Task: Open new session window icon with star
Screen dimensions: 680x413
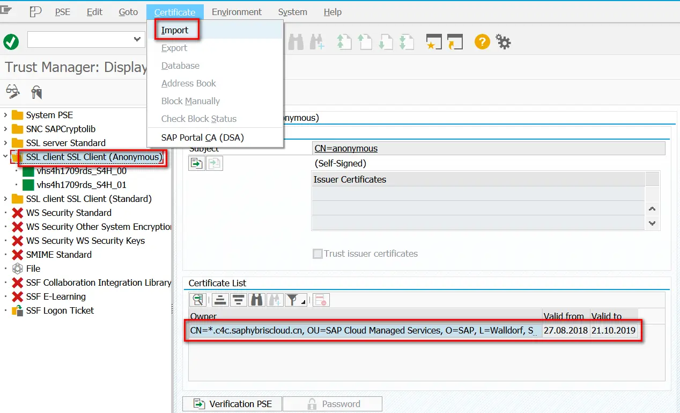Action: pyautogui.click(x=434, y=42)
